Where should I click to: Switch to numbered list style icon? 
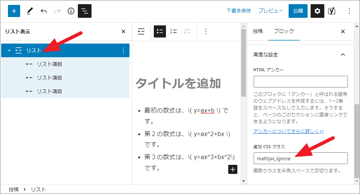click(174, 31)
